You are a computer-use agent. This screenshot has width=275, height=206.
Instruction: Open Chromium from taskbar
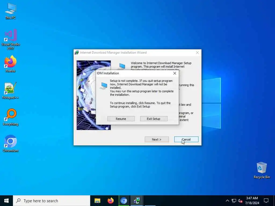coord(124,201)
